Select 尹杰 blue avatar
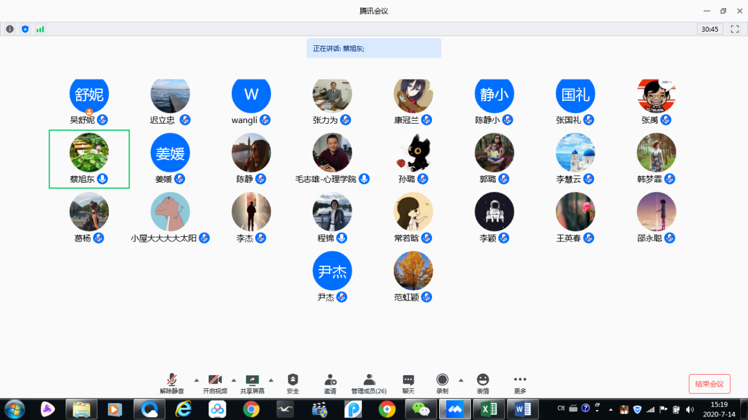 [x=332, y=271]
